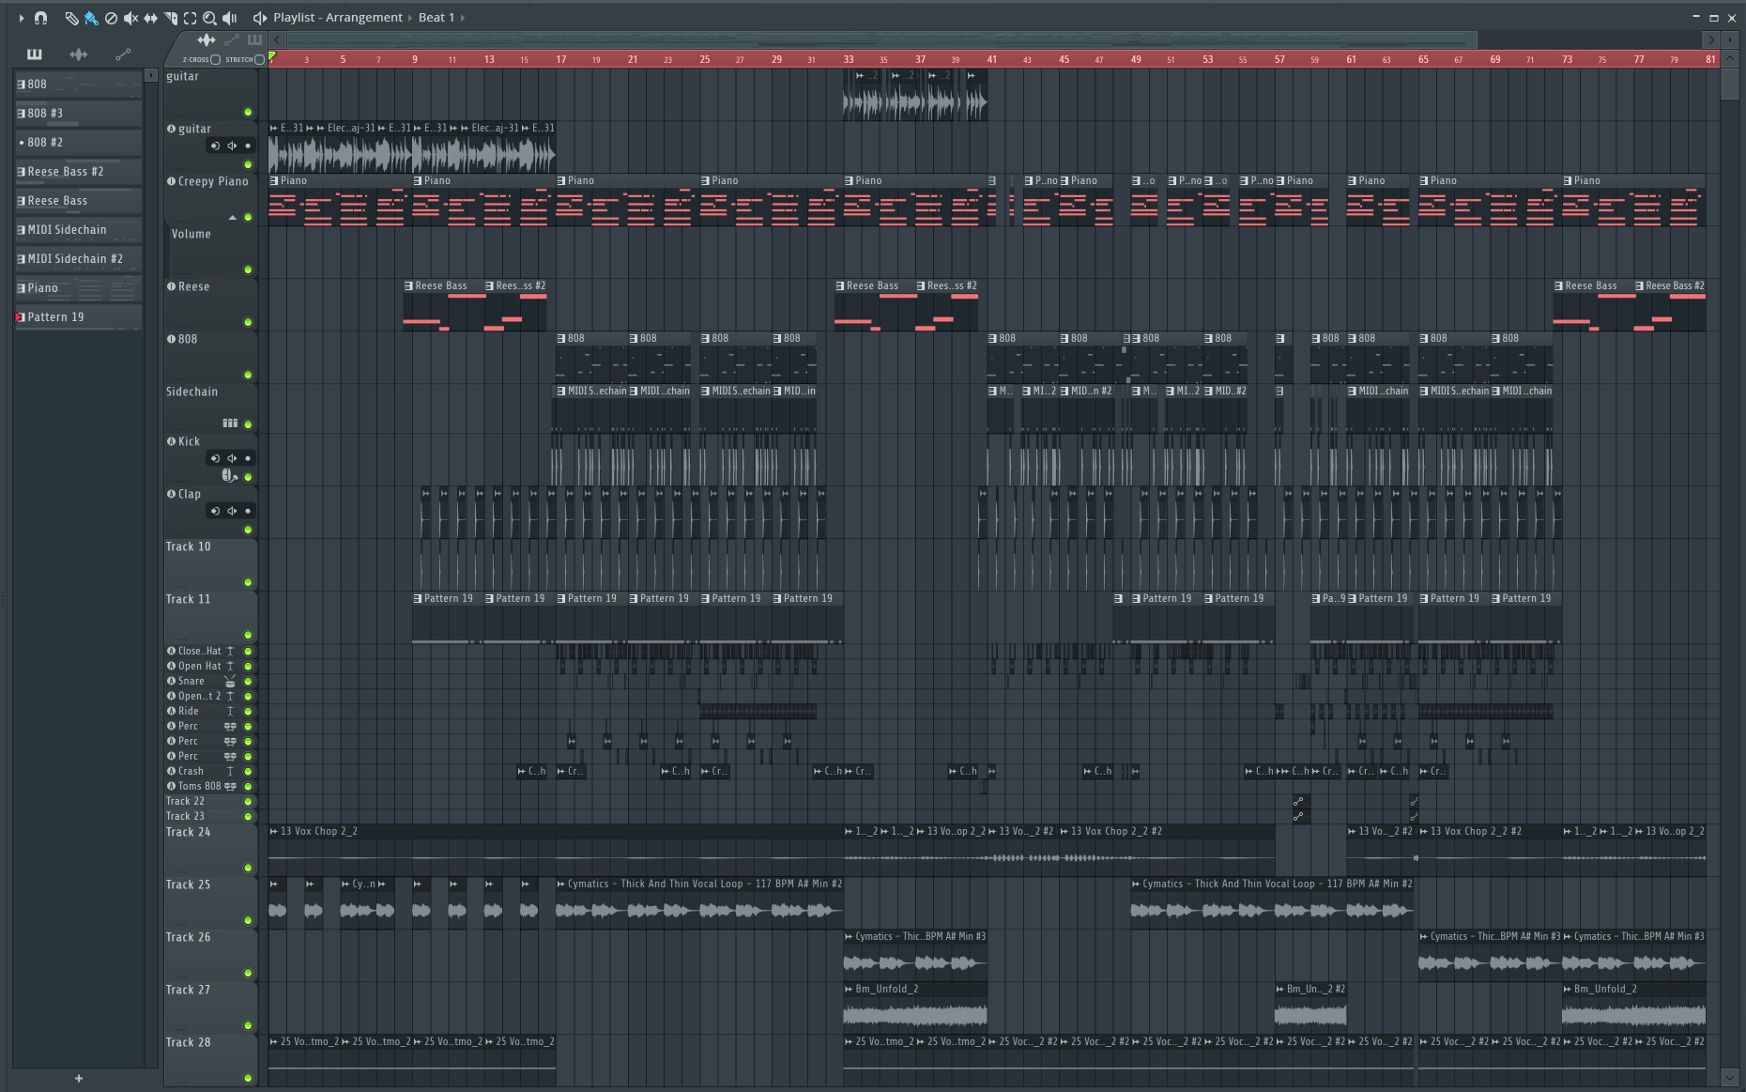
Task: Select the Select marquee tool
Action: pos(191,18)
